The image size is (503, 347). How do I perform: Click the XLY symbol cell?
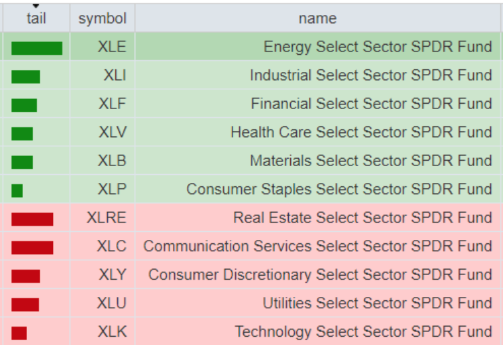[x=112, y=274]
